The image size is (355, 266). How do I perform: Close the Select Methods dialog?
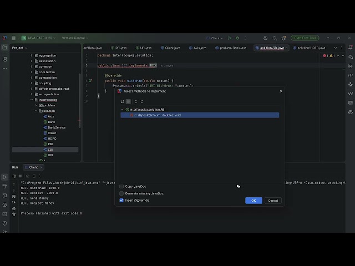click(281, 91)
